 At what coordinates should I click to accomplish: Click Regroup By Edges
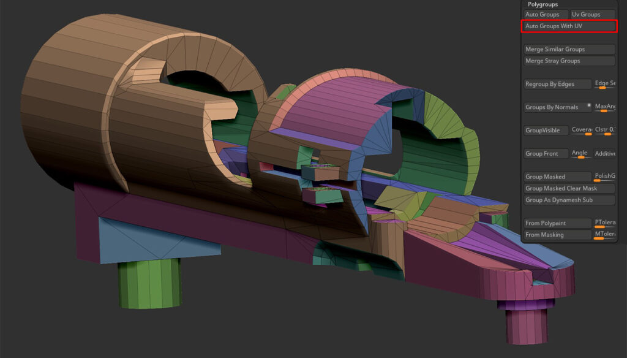pyautogui.click(x=558, y=84)
